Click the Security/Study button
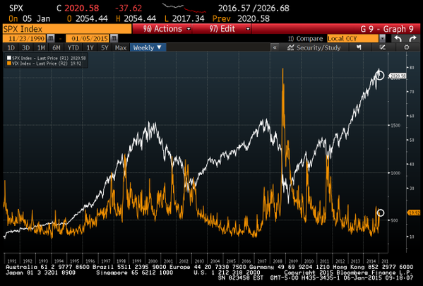Screen dimensions: 423x286 (314, 47)
